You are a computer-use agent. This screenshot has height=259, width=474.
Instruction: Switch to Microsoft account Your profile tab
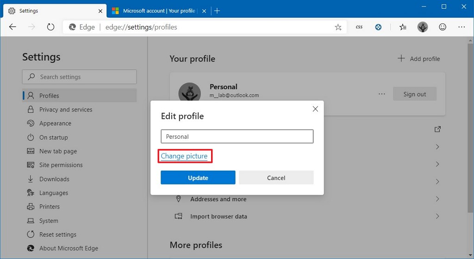158,11
